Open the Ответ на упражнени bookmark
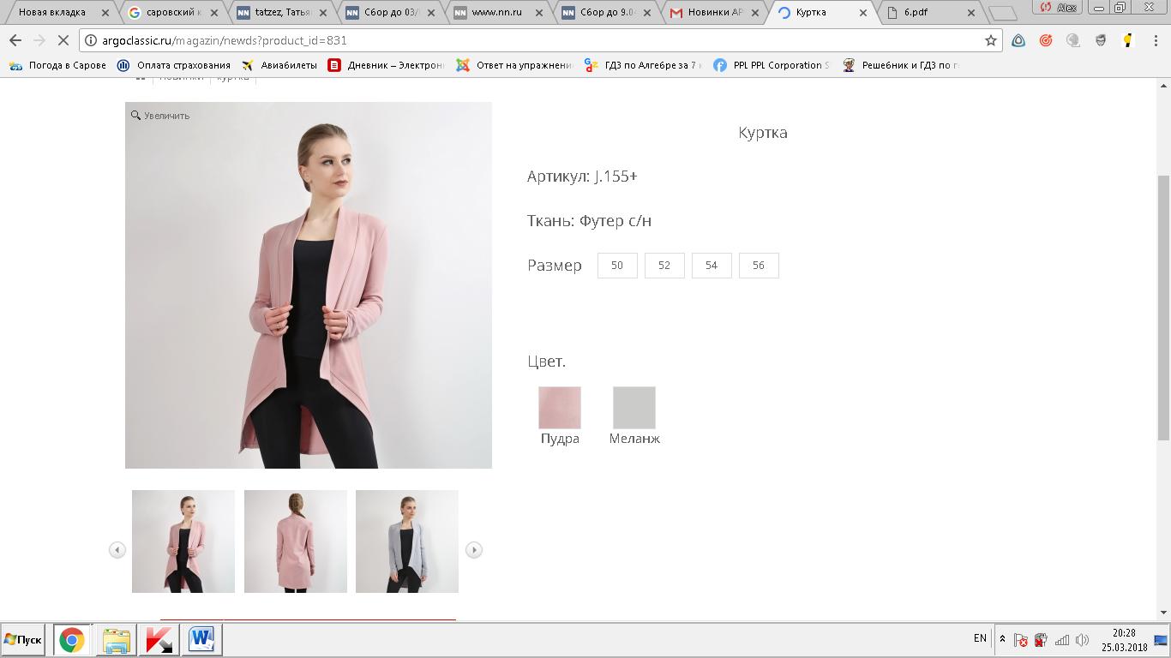This screenshot has height=658, width=1171. tap(513, 65)
